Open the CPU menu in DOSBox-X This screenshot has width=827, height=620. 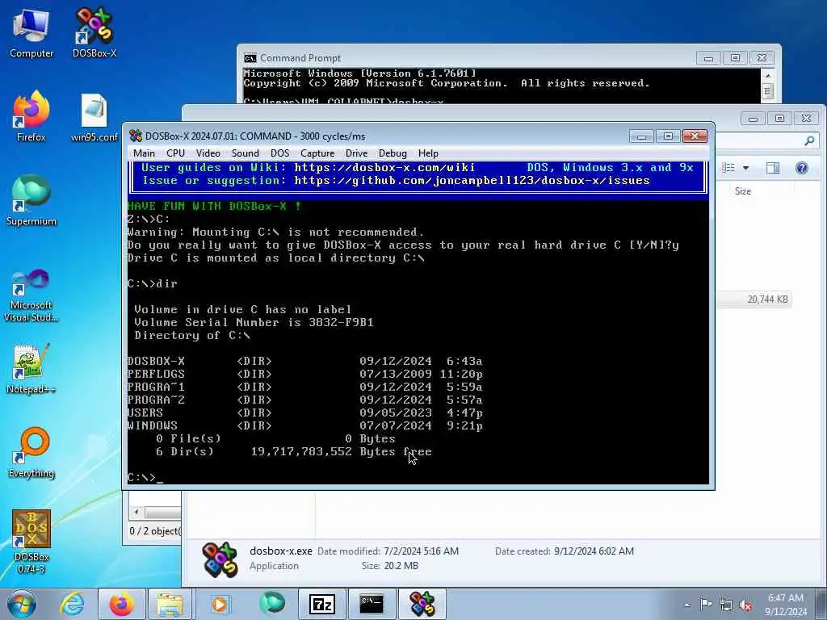175,153
